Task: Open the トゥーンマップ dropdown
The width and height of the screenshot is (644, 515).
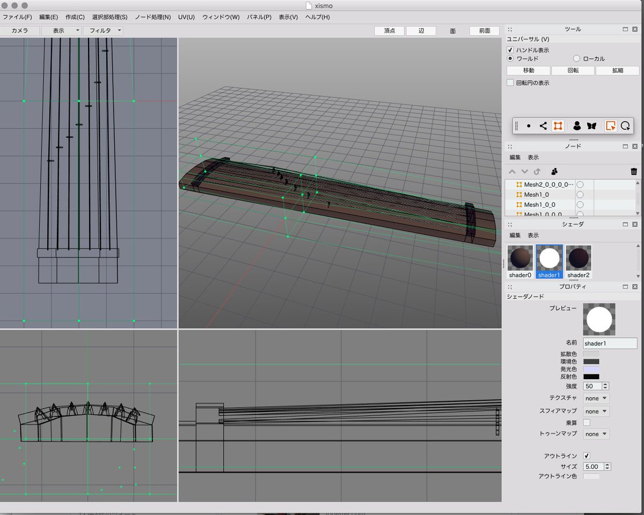Action: coord(596,434)
